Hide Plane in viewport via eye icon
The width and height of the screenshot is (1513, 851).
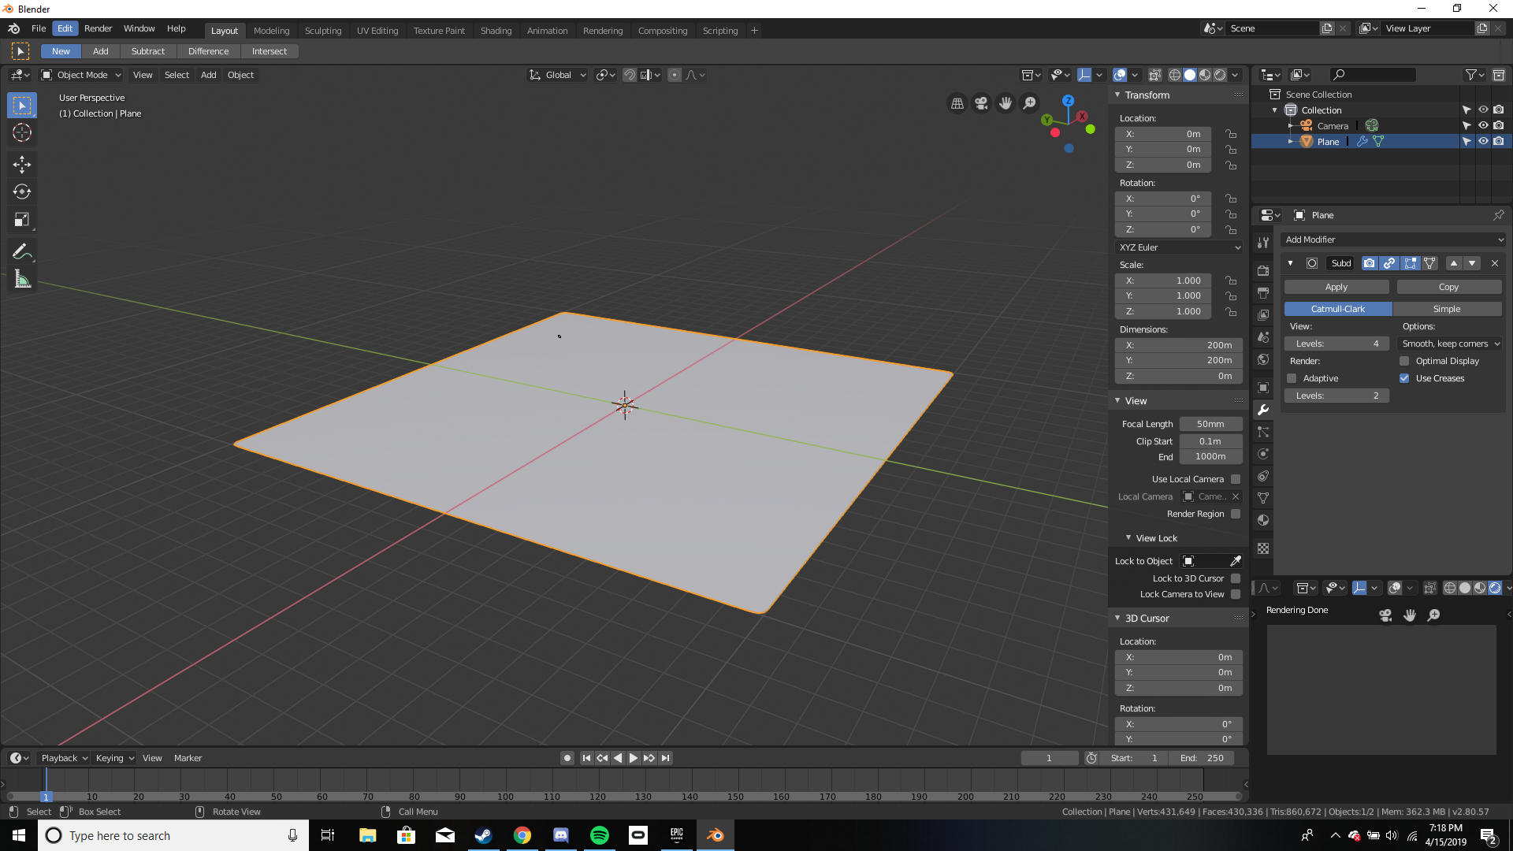click(1482, 142)
